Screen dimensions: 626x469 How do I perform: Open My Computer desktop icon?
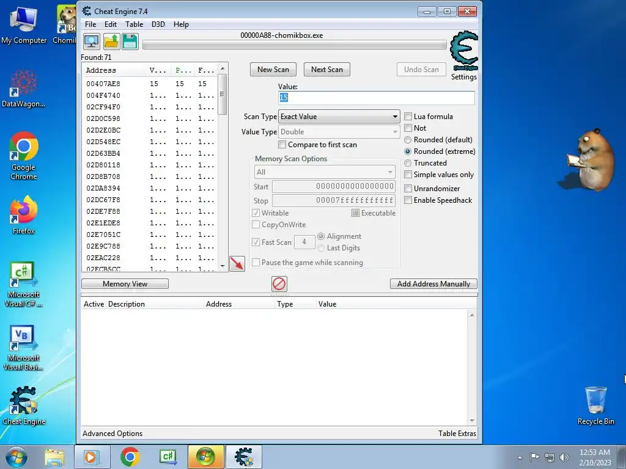(24, 24)
